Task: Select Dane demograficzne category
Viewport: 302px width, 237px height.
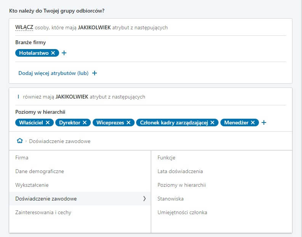Action: coord(40,171)
